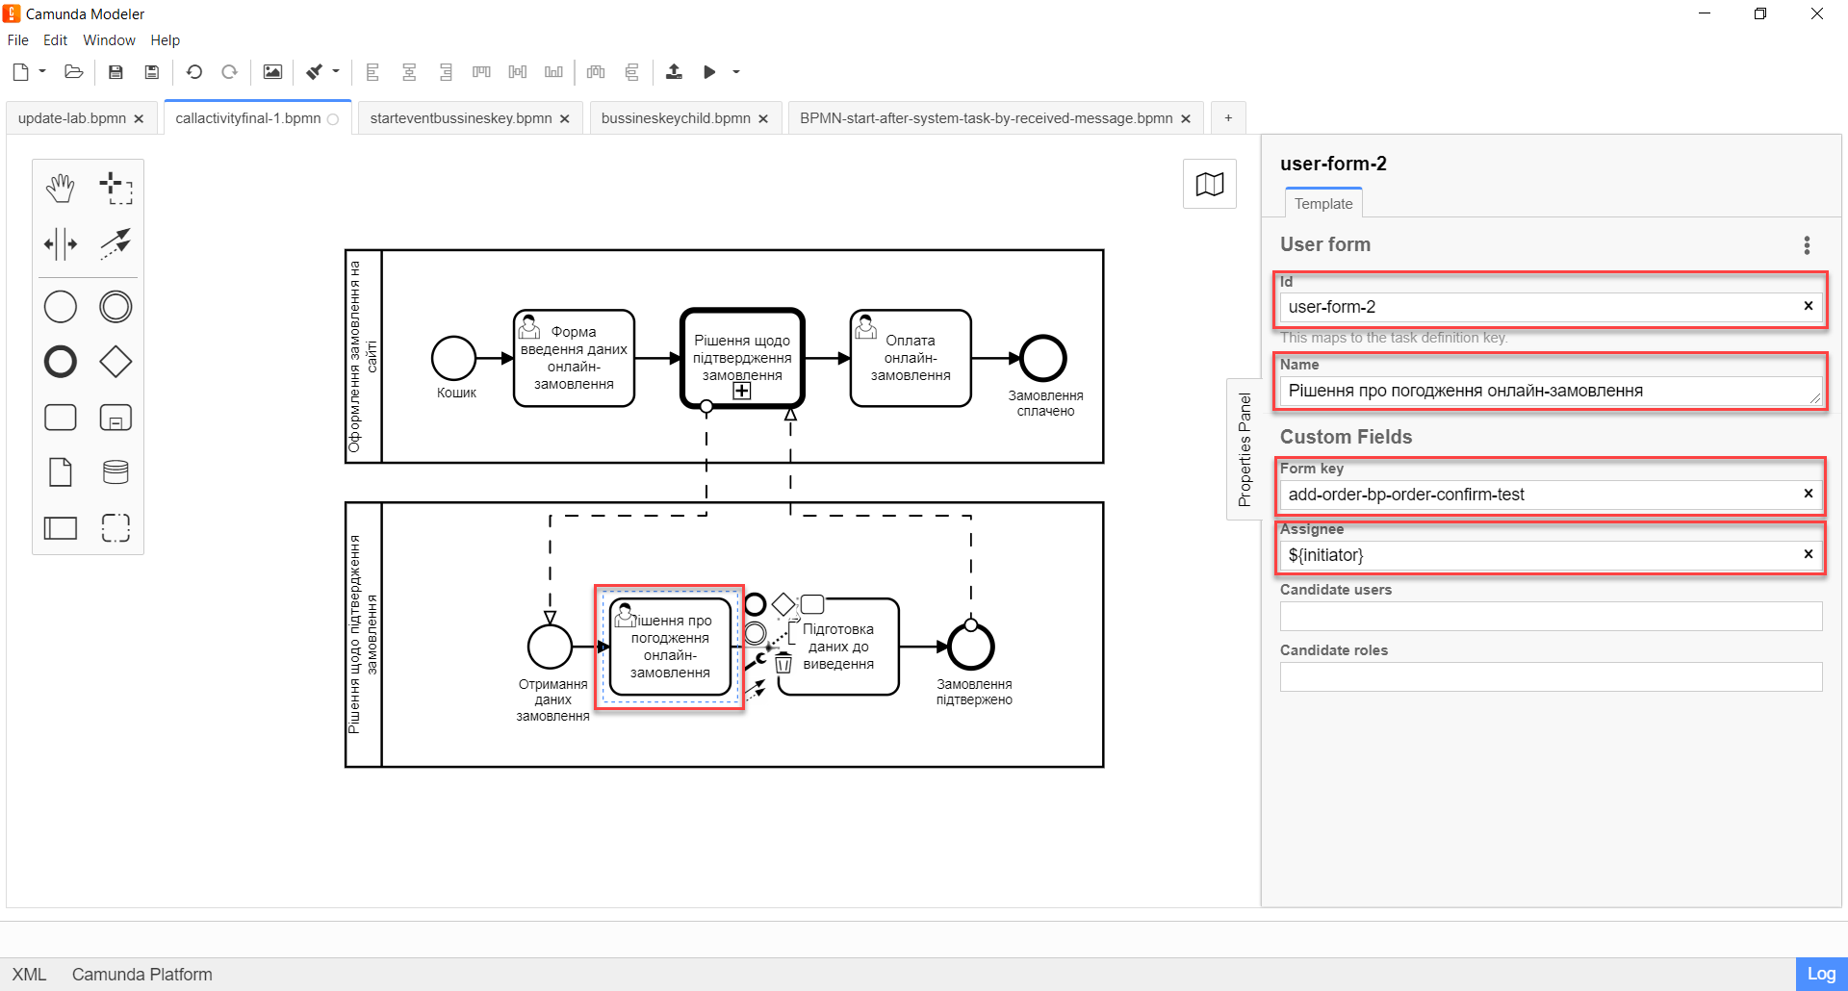
Task: Switch to BPMN-start-after-system-task-by-received-message.bpmn tab
Action: point(986,118)
